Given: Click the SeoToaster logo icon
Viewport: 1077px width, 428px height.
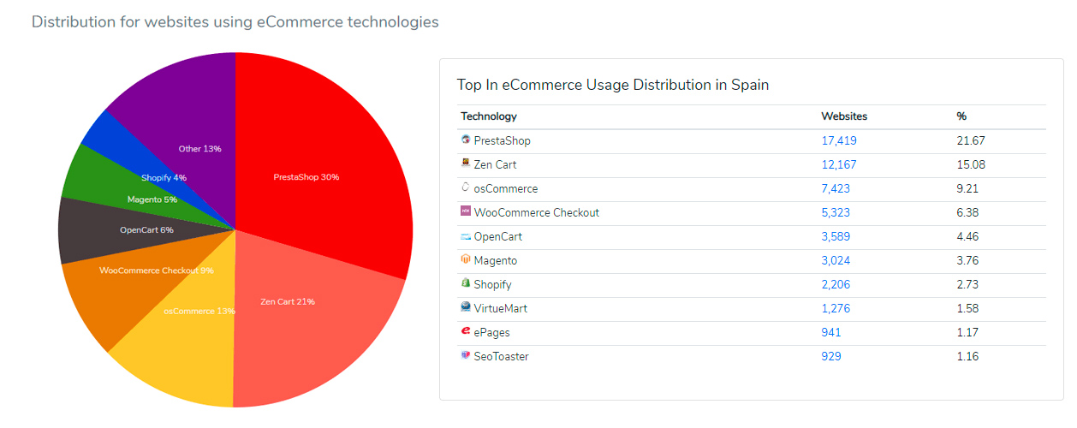Looking at the screenshot, I should (x=466, y=355).
